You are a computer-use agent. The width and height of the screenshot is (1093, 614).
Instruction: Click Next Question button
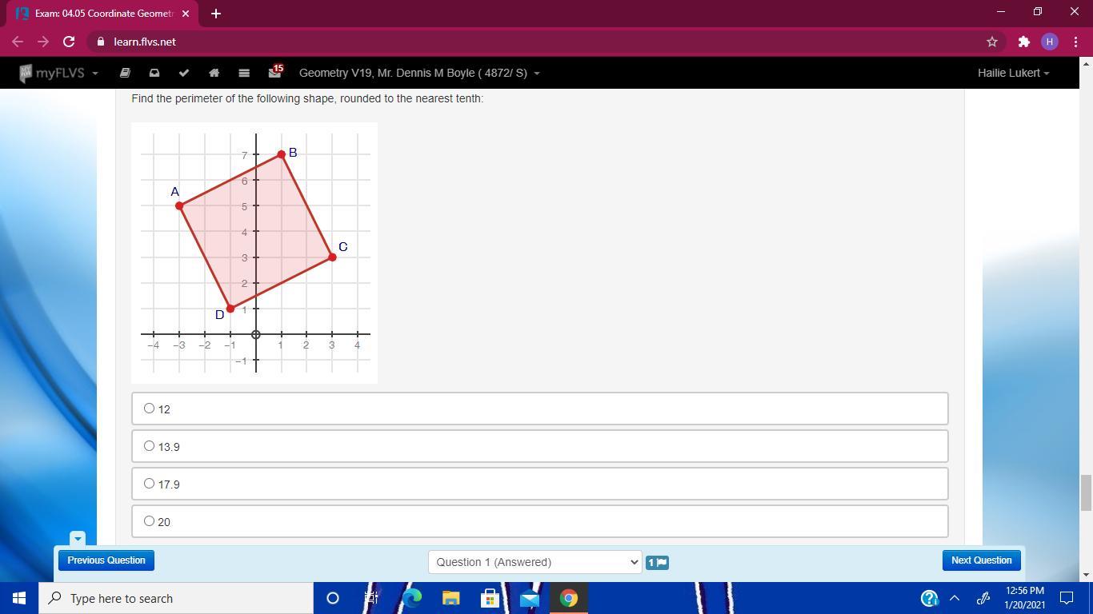point(982,560)
